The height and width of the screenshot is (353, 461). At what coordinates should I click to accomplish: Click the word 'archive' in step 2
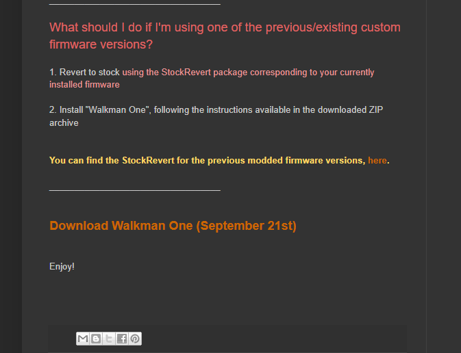pyautogui.click(x=64, y=122)
